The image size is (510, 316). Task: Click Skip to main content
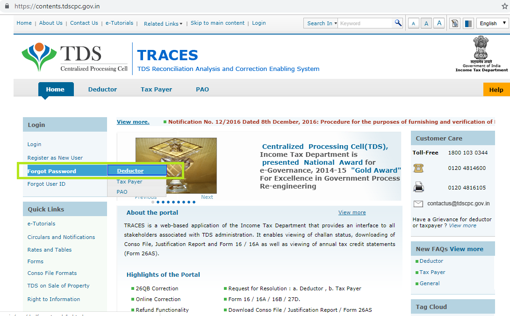pyautogui.click(x=217, y=23)
